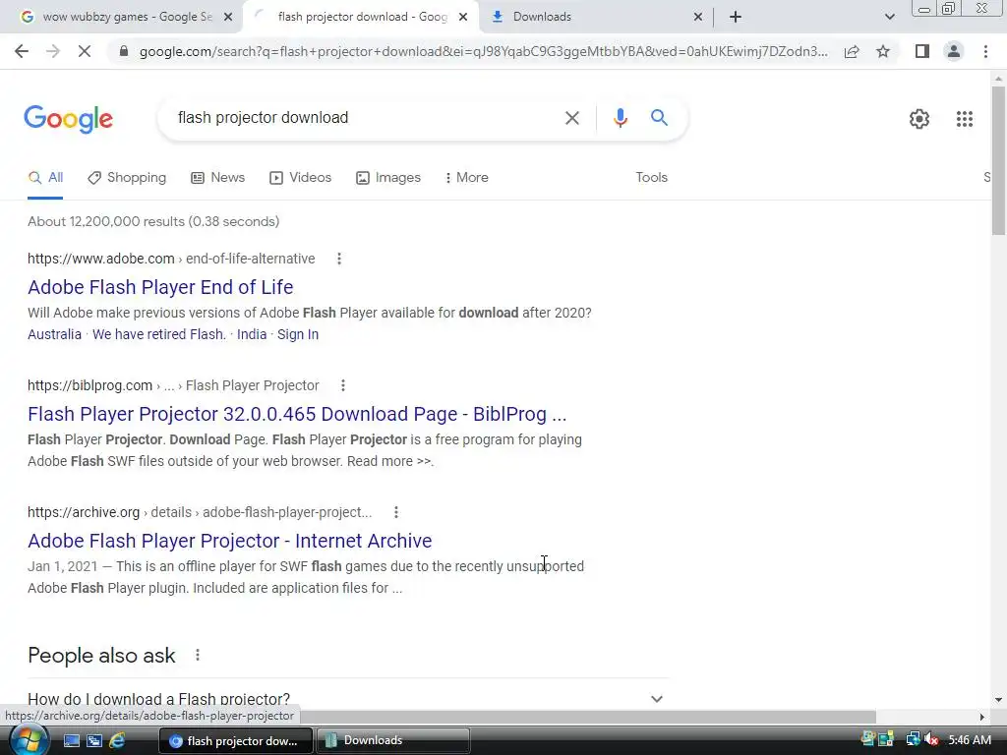Open the Chrome profile avatar
Image resolution: width=1007 pixels, height=755 pixels.
[x=954, y=51]
